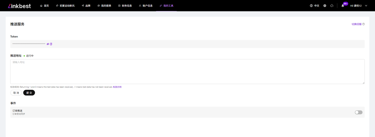The height and width of the screenshot is (137, 375).
Task: Click the Linkbest logo
Action: 19,6
